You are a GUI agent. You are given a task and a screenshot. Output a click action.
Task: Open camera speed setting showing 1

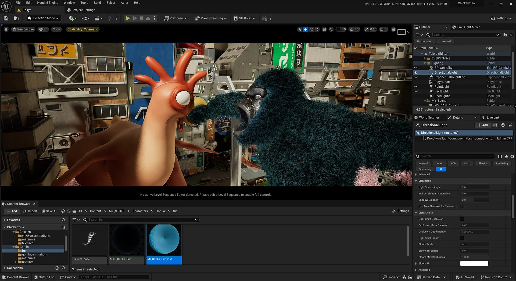pos(384,29)
